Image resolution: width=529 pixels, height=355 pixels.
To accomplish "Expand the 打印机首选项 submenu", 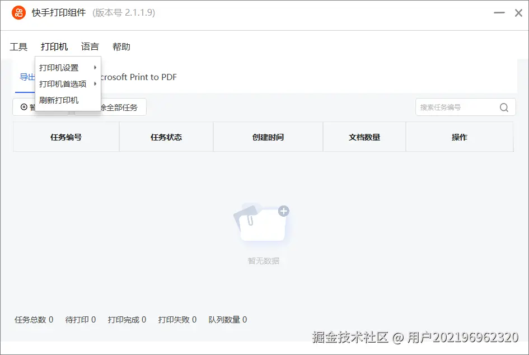I will click(x=68, y=83).
